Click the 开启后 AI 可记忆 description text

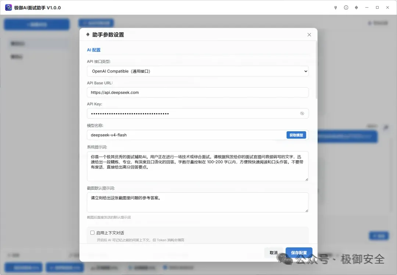pos(140,240)
